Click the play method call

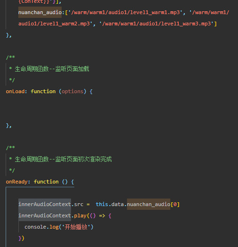[80, 215]
